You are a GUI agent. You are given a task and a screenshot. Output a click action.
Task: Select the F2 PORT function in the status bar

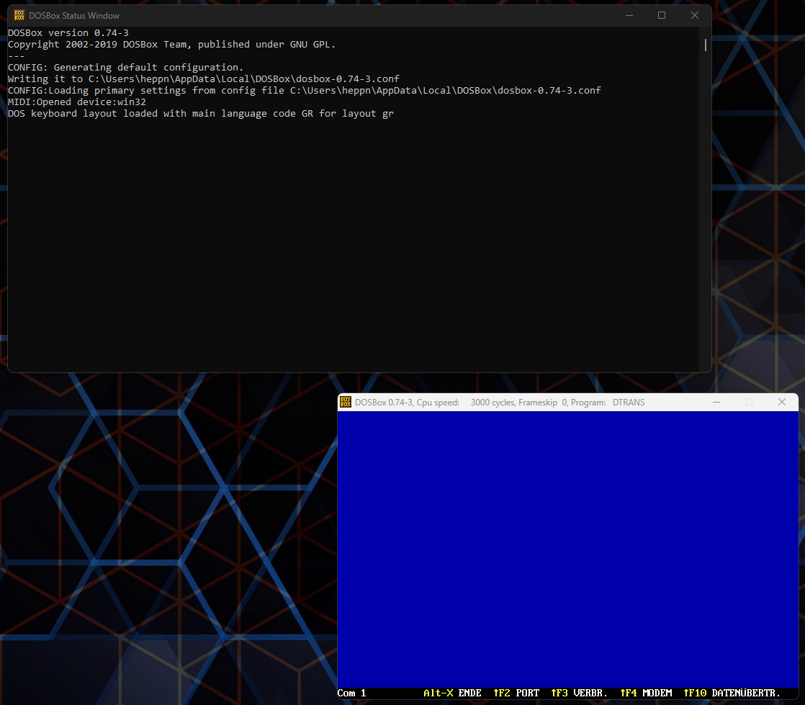[x=516, y=693]
